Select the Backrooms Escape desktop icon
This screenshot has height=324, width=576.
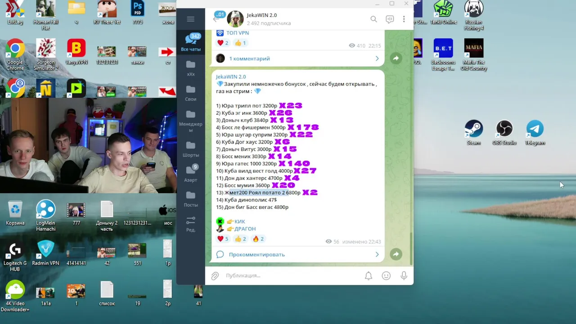(x=443, y=54)
